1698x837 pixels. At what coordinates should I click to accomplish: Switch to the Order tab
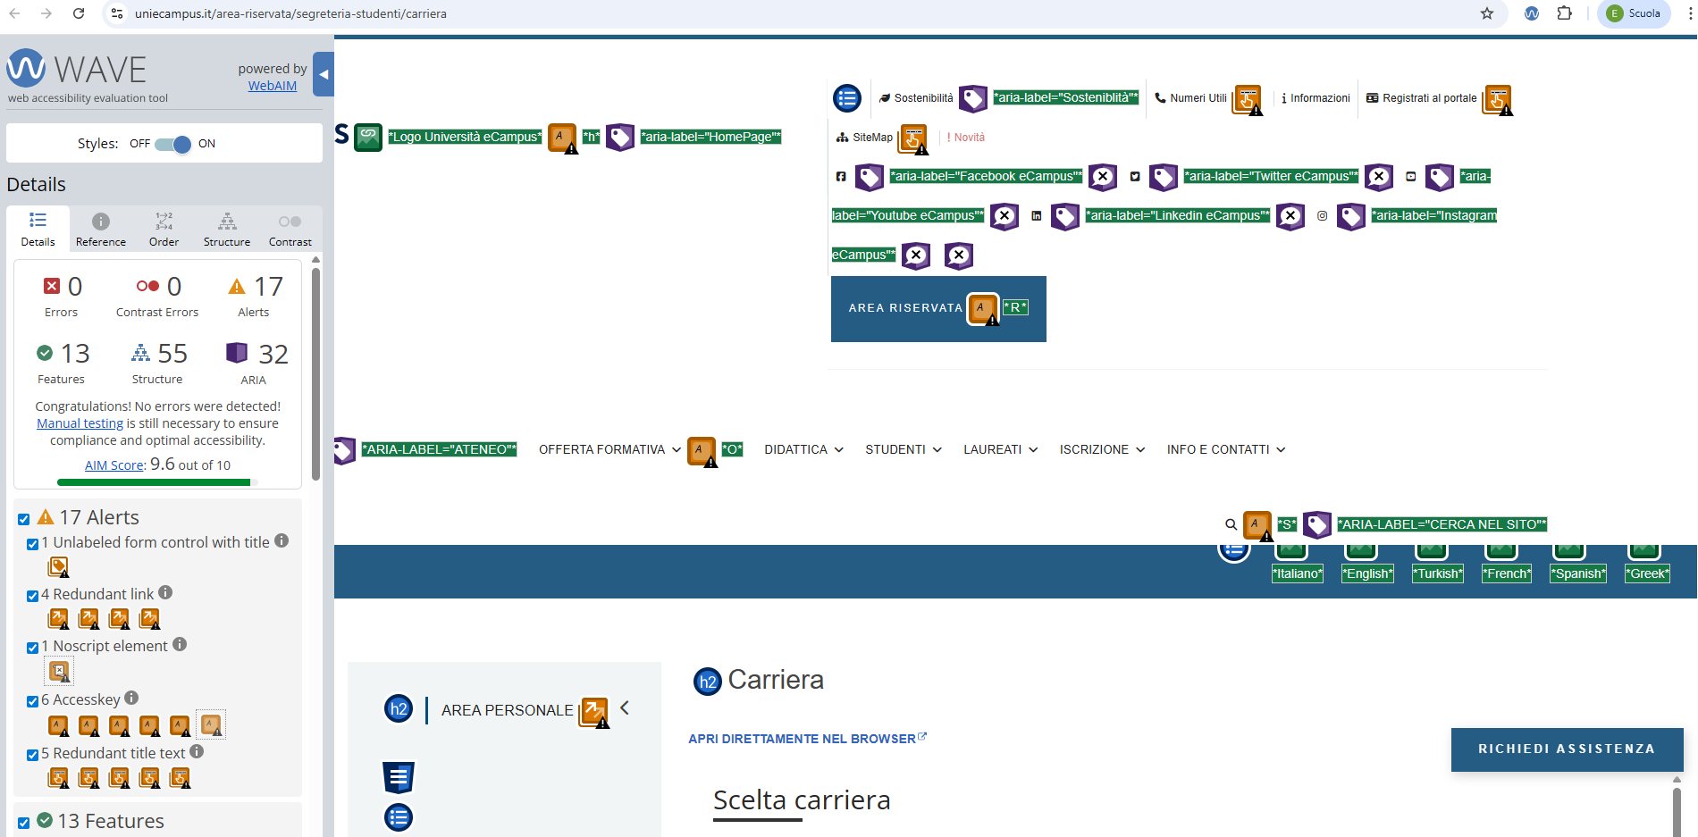[164, 230]
